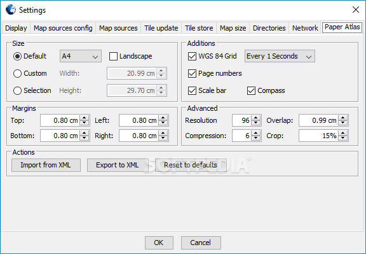Decrease the Resolution value with down arrow
366x254 pixels.
coord(256,123)
